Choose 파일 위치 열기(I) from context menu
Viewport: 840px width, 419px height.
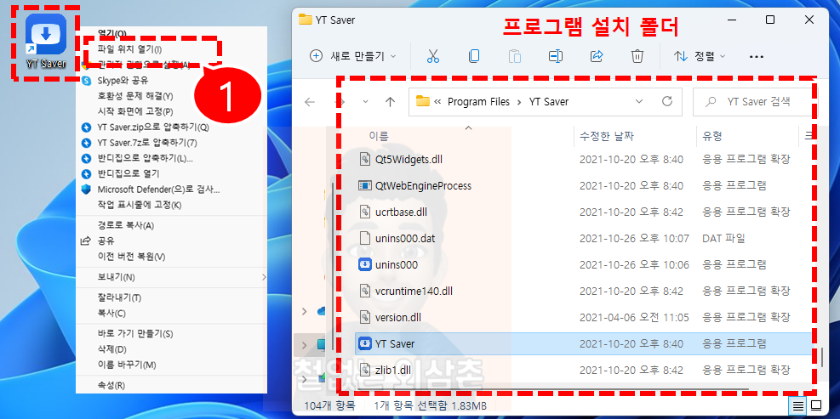pyautogui.click(x=129, y=49)
